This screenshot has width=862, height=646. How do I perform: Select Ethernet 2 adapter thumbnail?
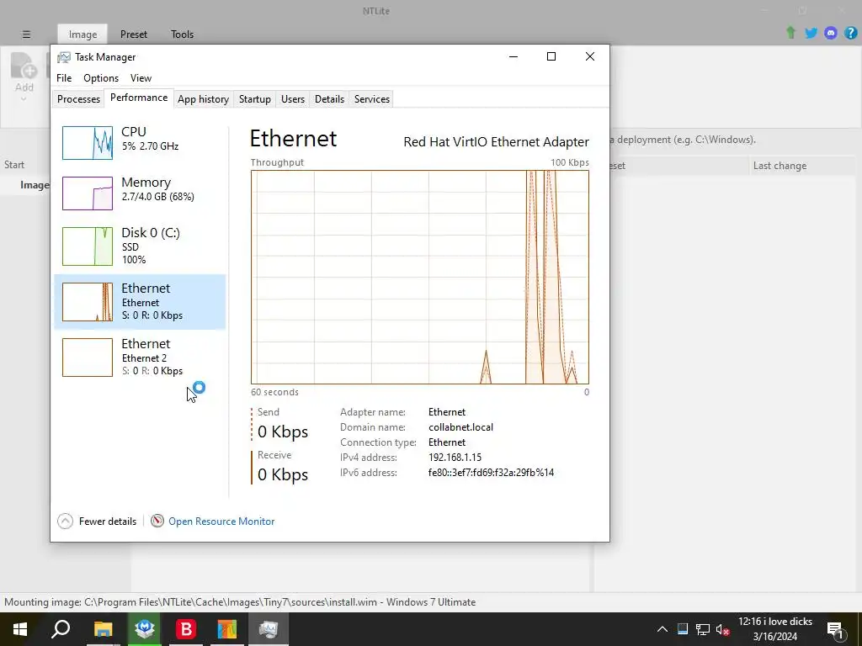(88, 357)
